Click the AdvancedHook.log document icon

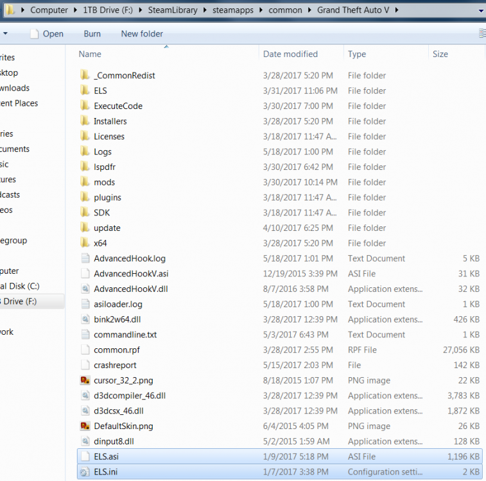click(x=85, y=259)
